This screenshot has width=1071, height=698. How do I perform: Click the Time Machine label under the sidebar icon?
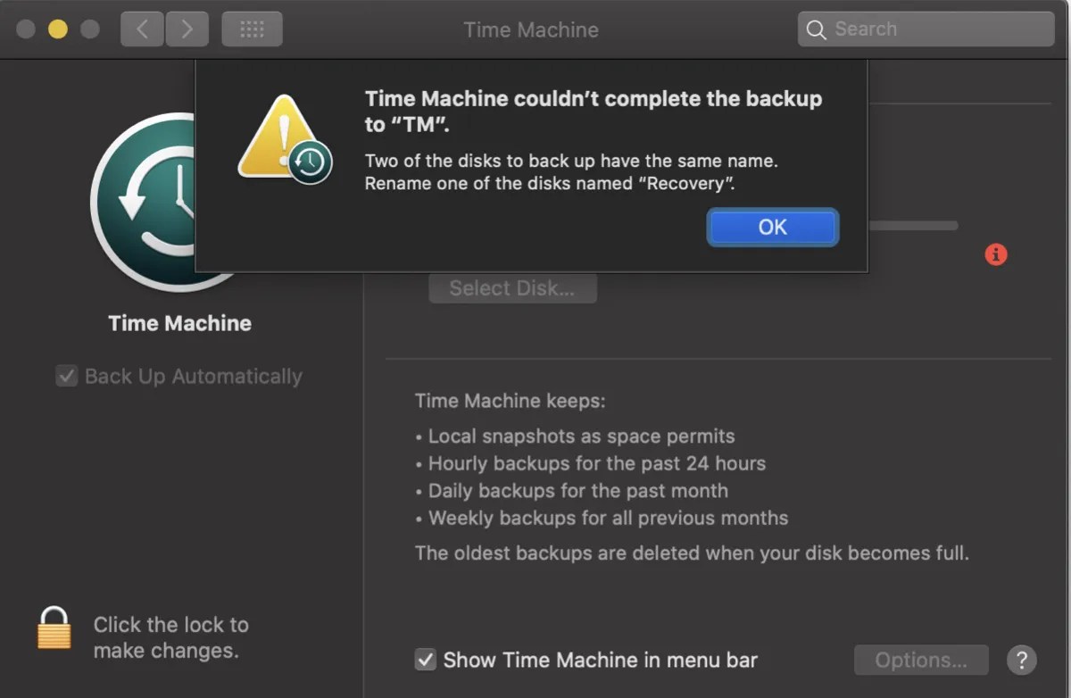tap(178, 323)
